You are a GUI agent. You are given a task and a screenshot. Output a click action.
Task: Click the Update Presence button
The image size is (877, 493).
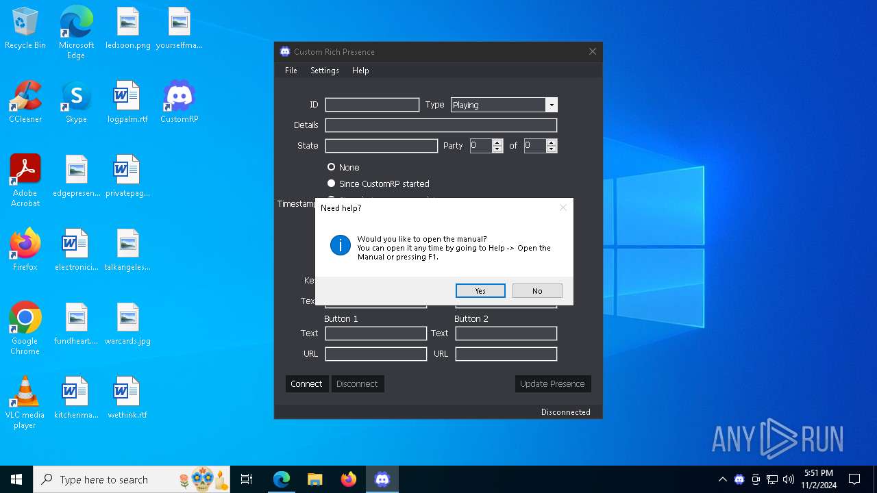click(552, 384)
